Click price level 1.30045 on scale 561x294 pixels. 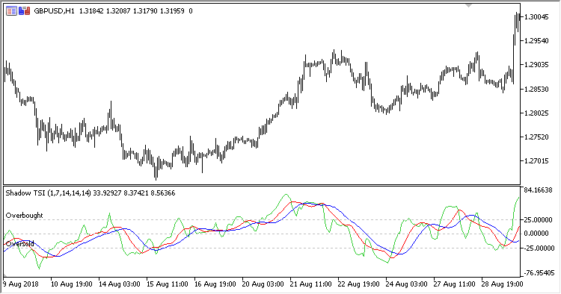pyautogui.click(x=536, y=16)
